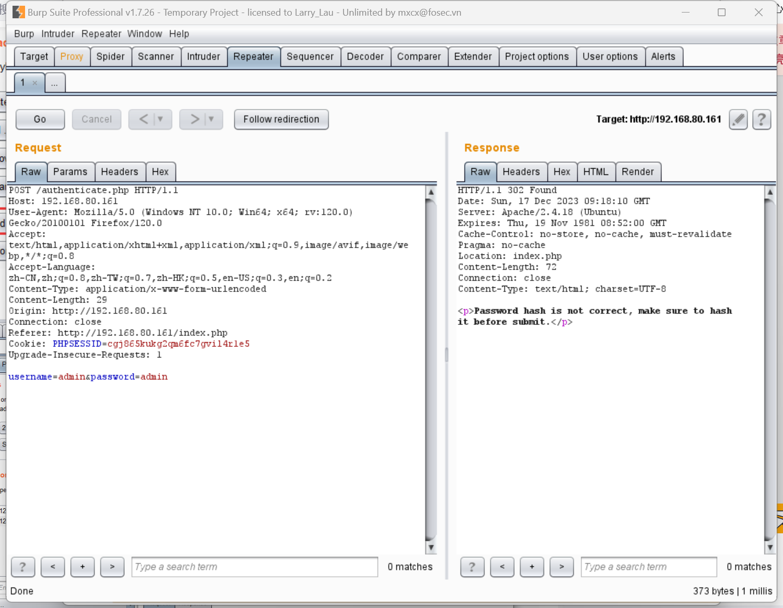Click the Burp Suite logo in title bar
Screen dimensions: 783x608
[x=19, y=12]
